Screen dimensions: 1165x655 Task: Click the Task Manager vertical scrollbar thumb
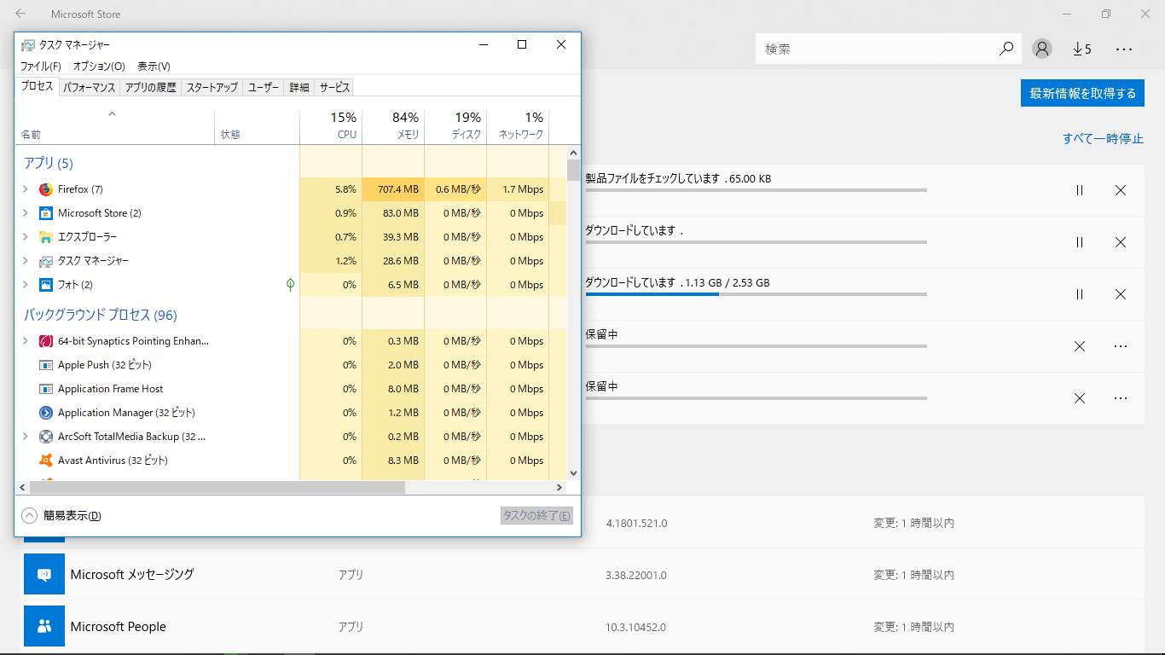573,170
